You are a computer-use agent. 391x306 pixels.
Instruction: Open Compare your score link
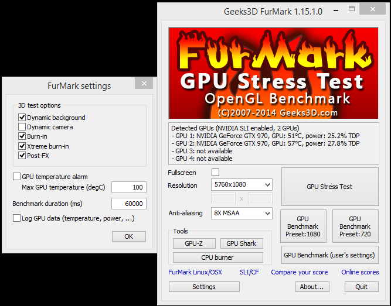coord(299,272)
